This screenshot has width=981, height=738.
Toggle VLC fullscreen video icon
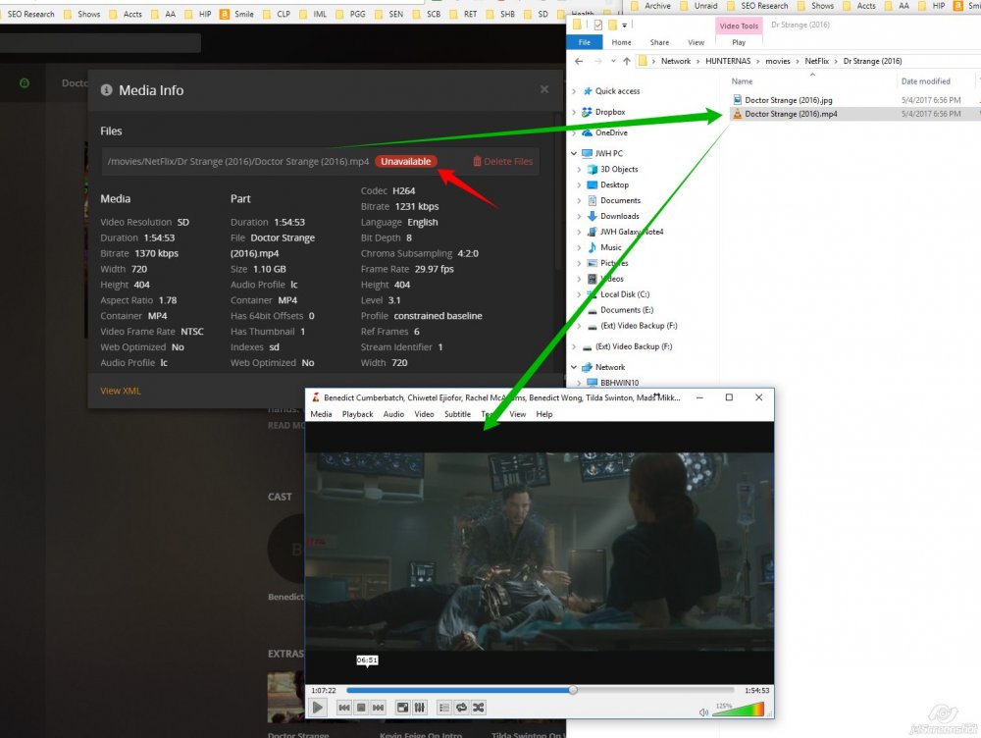(x=403, y=708)
